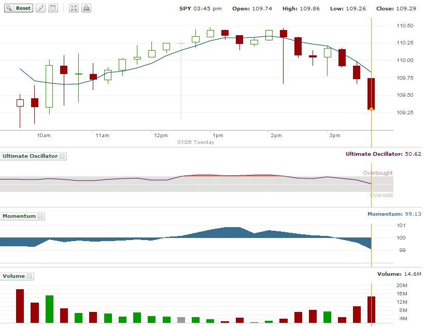The width and height of the screenshot is (424, 328).
Task: Click the tallest red volume bar at open
Action: [20, 306]
